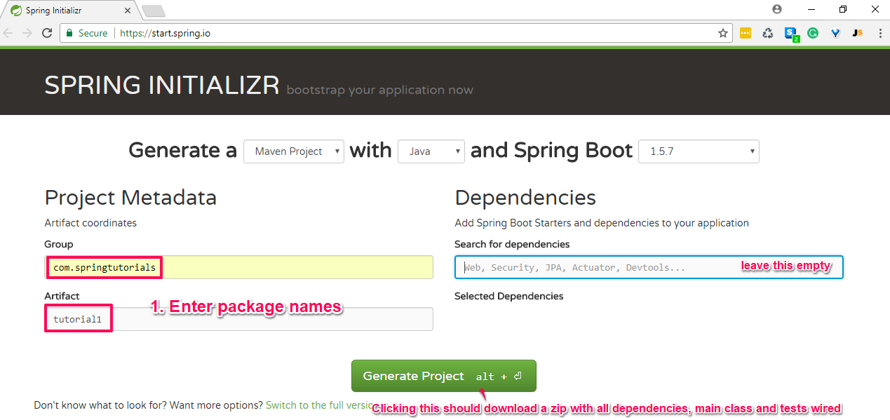The width and height of the screenshot is (890, 420).
Task: Open the Spring Boot version dropdown showing 1.5.7
Action: (698, 151)
